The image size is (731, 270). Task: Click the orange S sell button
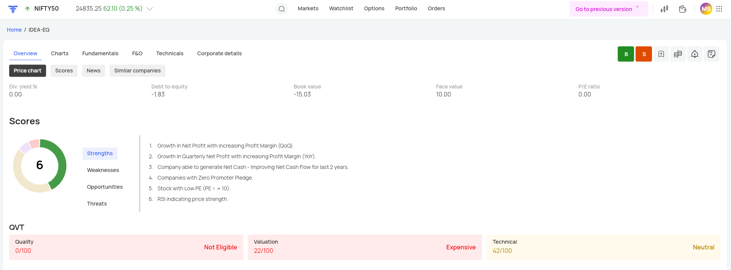644,54
